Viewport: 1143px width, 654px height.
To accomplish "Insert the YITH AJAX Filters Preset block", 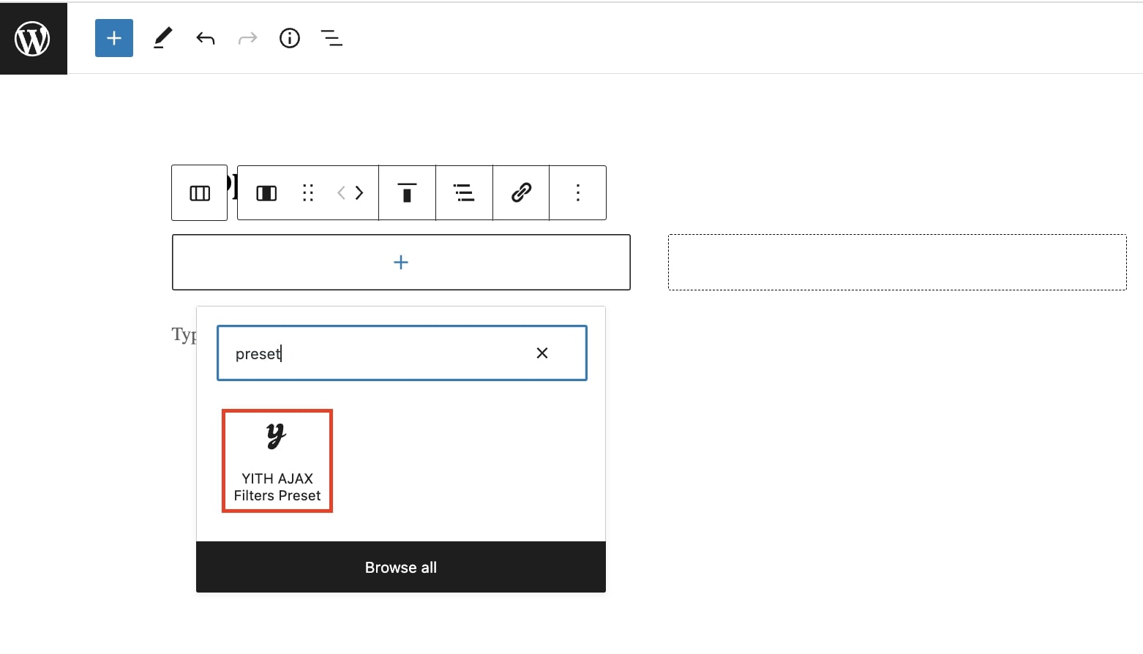I will pyautogui.click(x=277, y=461).
